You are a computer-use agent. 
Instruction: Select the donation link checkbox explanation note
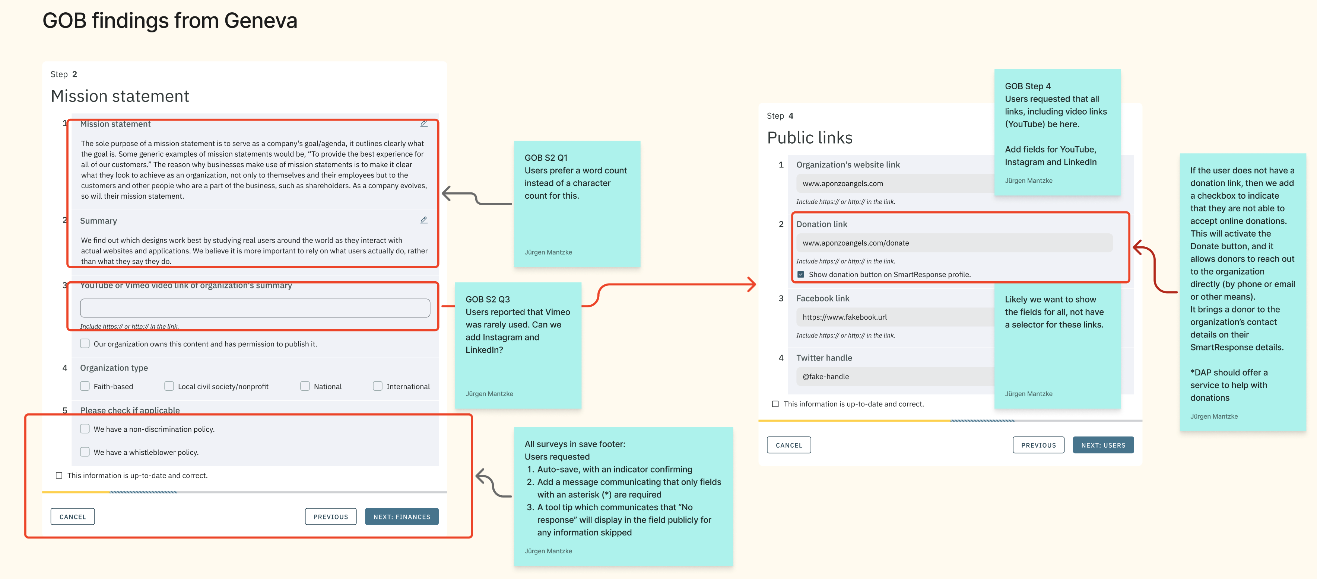point(1243,292)
